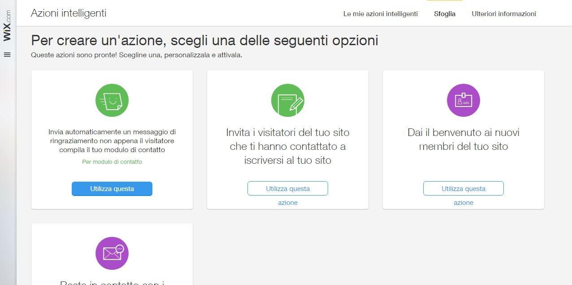The height and width of the screenshot is (285, 572).
Task: Click the thank-you message description text
Action: [112, 141]
